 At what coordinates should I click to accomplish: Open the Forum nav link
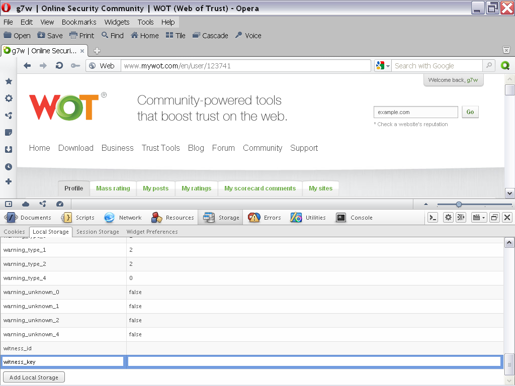[223, 148]
